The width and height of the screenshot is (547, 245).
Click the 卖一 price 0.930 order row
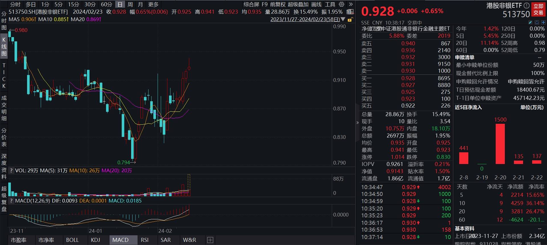coord(406,71)
